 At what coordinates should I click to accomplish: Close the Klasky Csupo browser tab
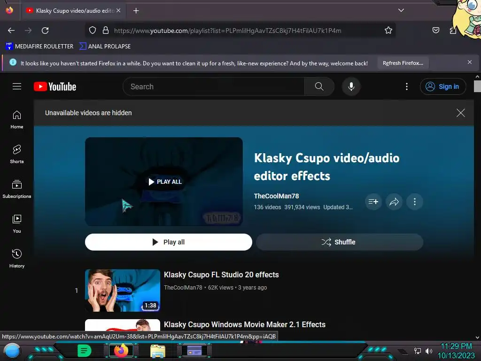point(118,10)
